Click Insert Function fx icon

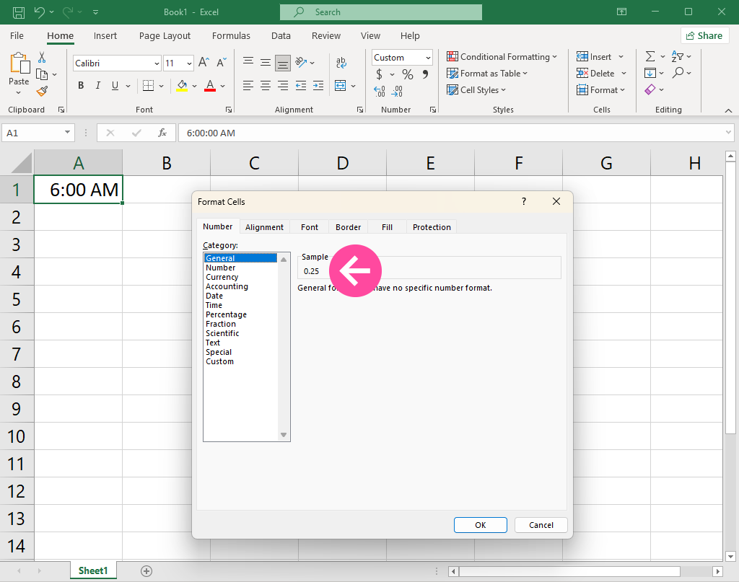162,133
